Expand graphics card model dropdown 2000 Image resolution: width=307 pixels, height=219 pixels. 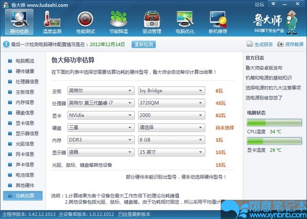[172, 115]
